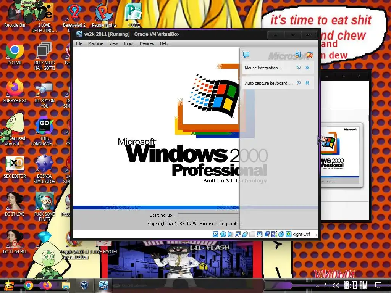Click the Starting up progress bar
Screen dimensions: 391x293
tap(208, 215)
